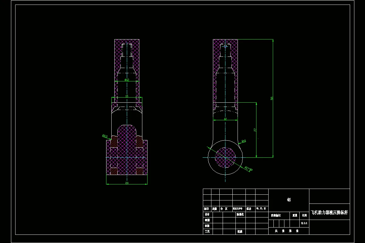
Task: Select the '标记' header cell
Action: (207, 209)
